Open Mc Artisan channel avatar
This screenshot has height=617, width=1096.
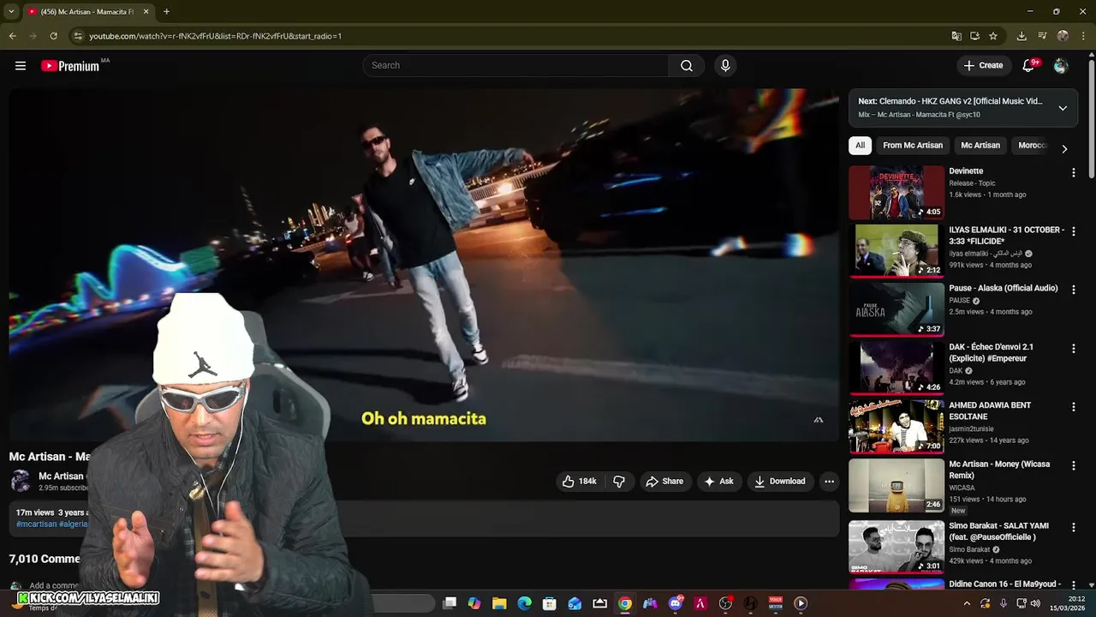click(x=21, y=481)
